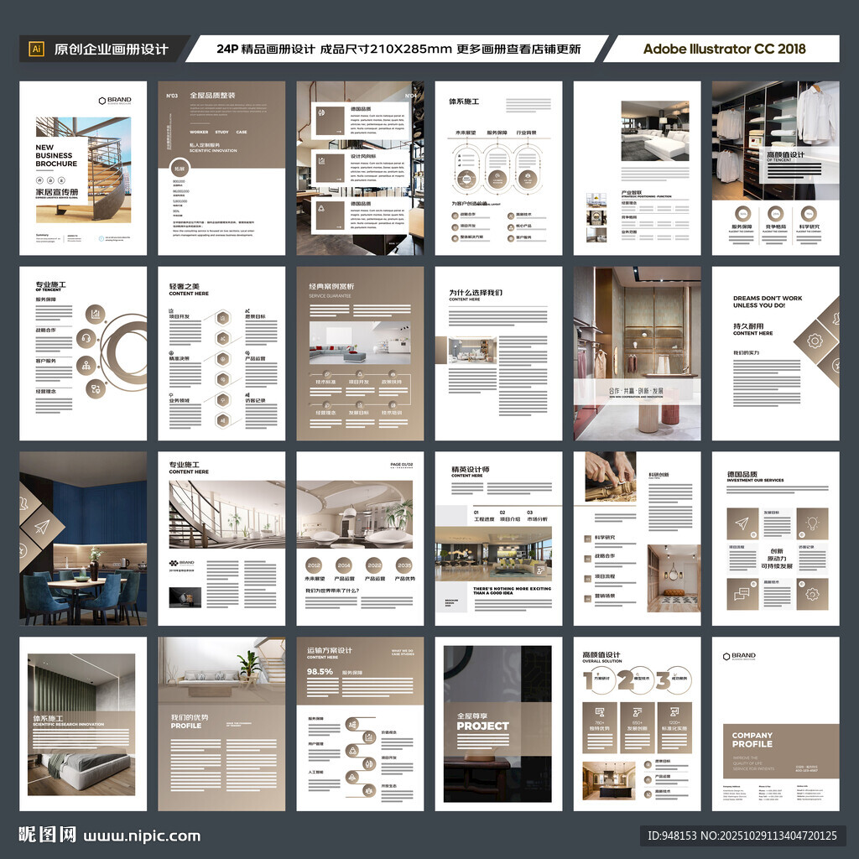This screenshot has height=859, width=859.
Task: Click 家居宣传册 title on the cover
Action: coord(57,192)
